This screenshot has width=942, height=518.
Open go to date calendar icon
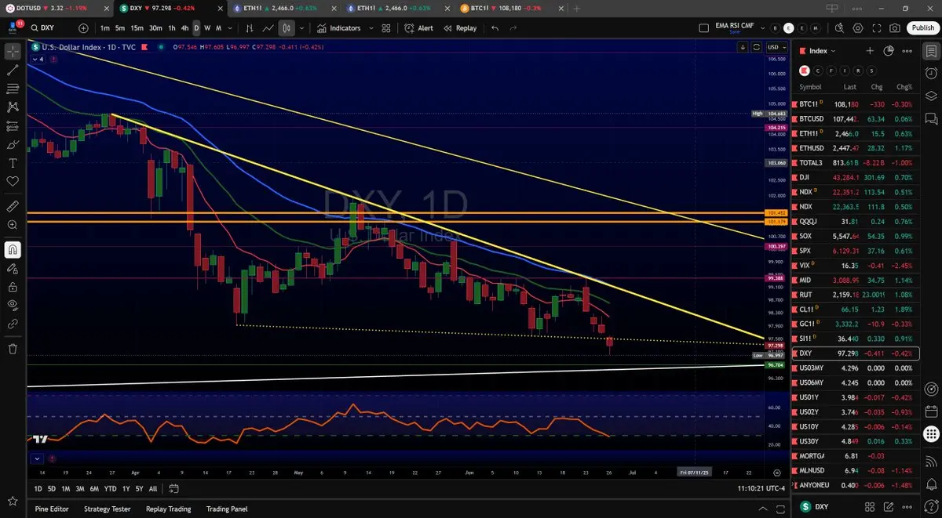(173, 488)
